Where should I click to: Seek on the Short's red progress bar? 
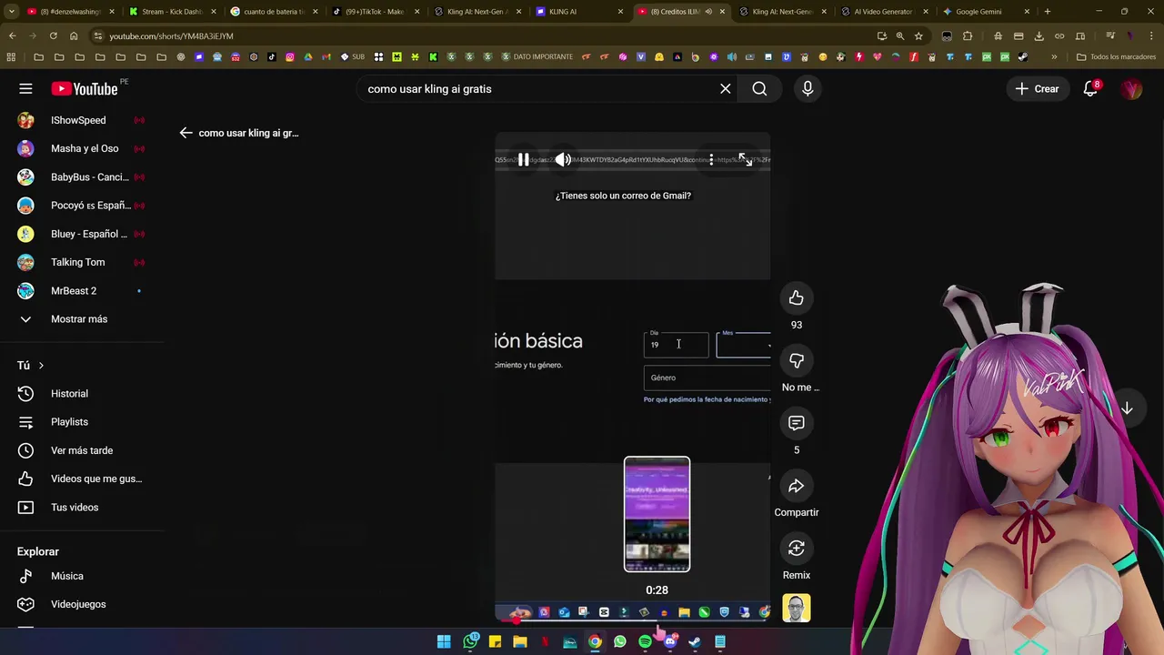(x=633, y=619)
